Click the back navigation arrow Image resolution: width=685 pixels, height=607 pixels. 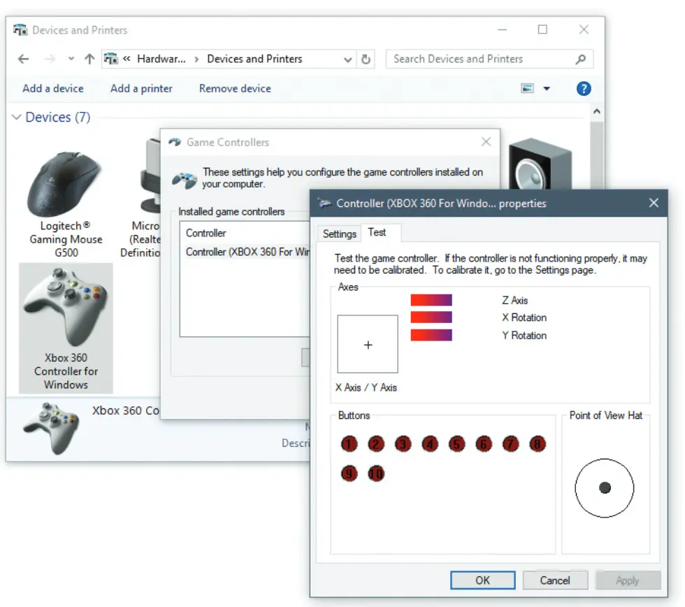click(24, 59)
